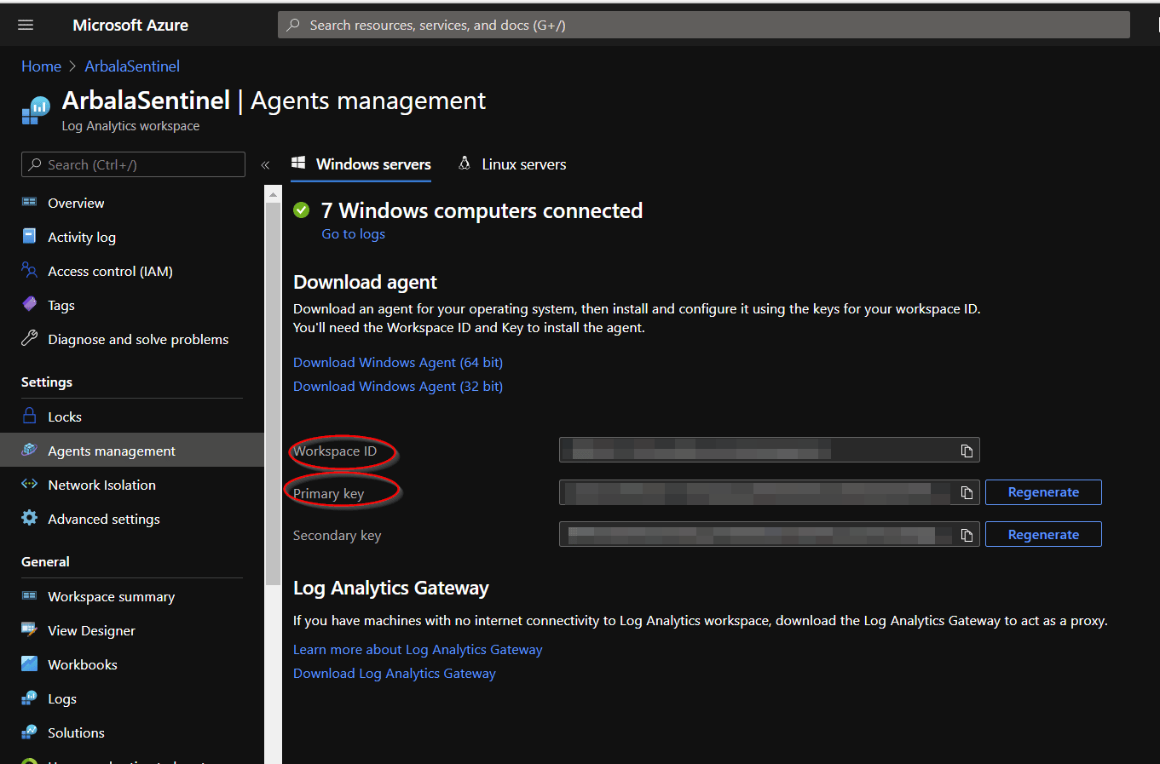Copy the Workspace ID value
This screenshot has width=1160, height=764.
coord(967,451)
